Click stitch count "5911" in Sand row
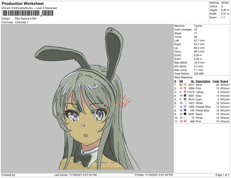This screenshot has width=231, height=178. click(191, 85)
